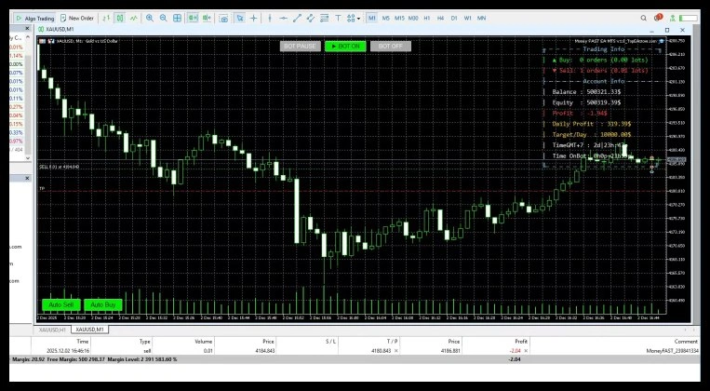Click the BOT PAUSE button
The width and height of the screenshot is (710, 391).
(x=300, y=46)
